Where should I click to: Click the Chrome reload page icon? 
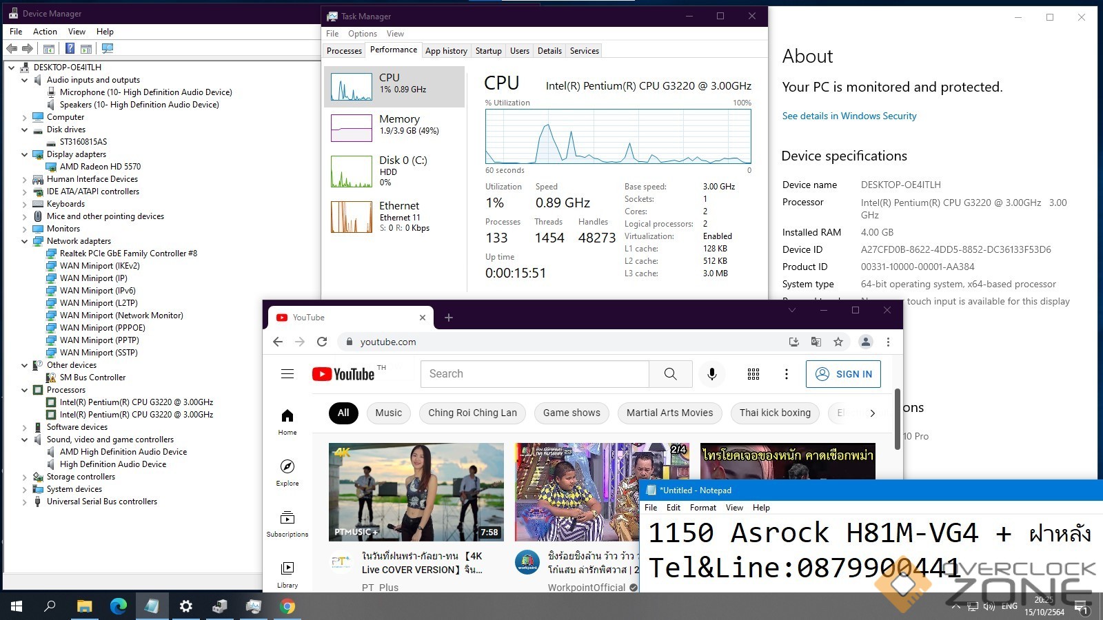[x=322, y=342]
